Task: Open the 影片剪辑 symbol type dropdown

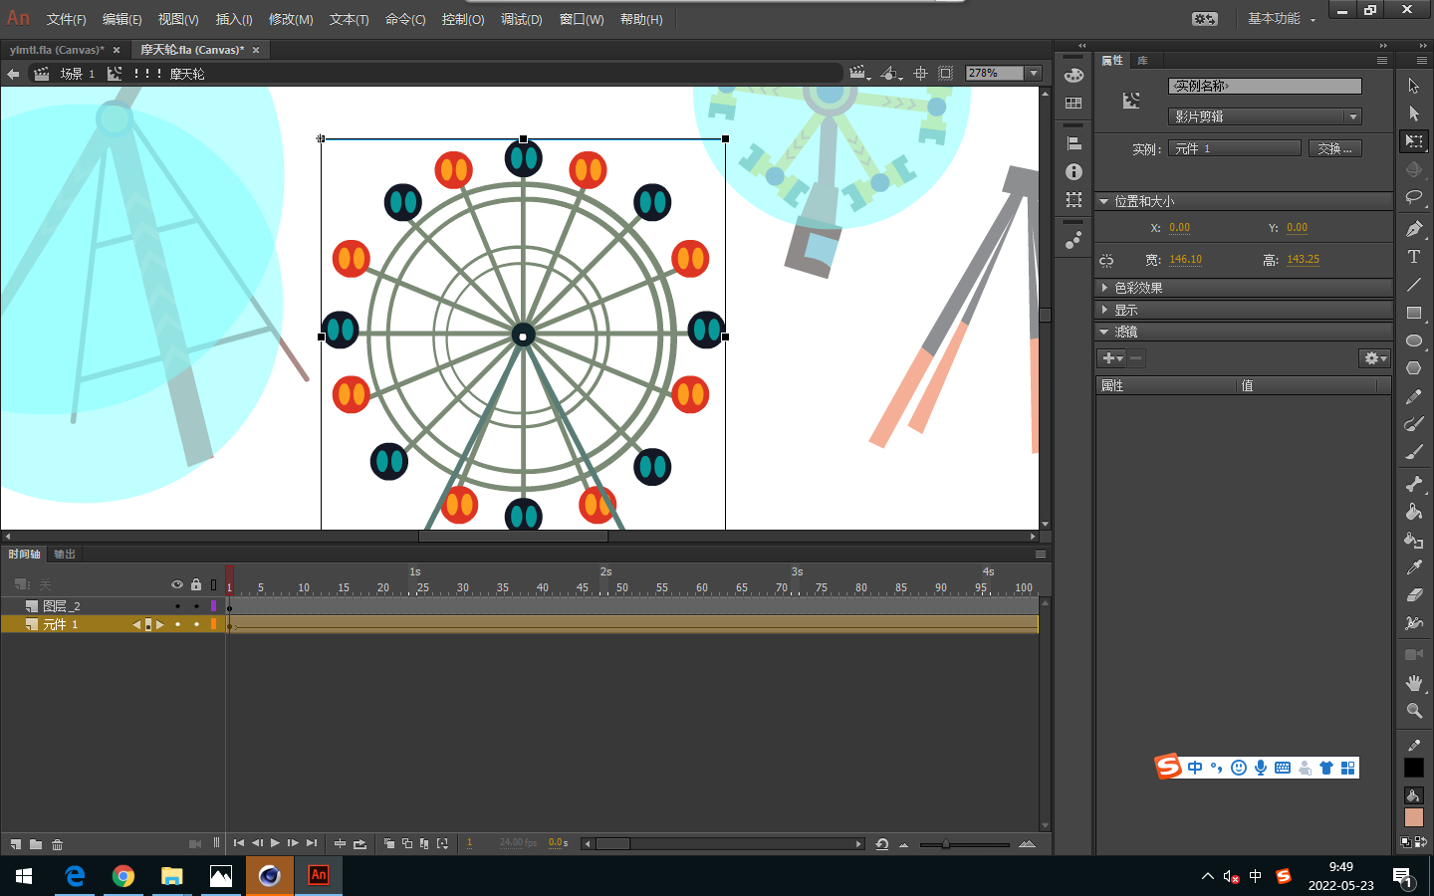Action: (x=1265, y=116)
